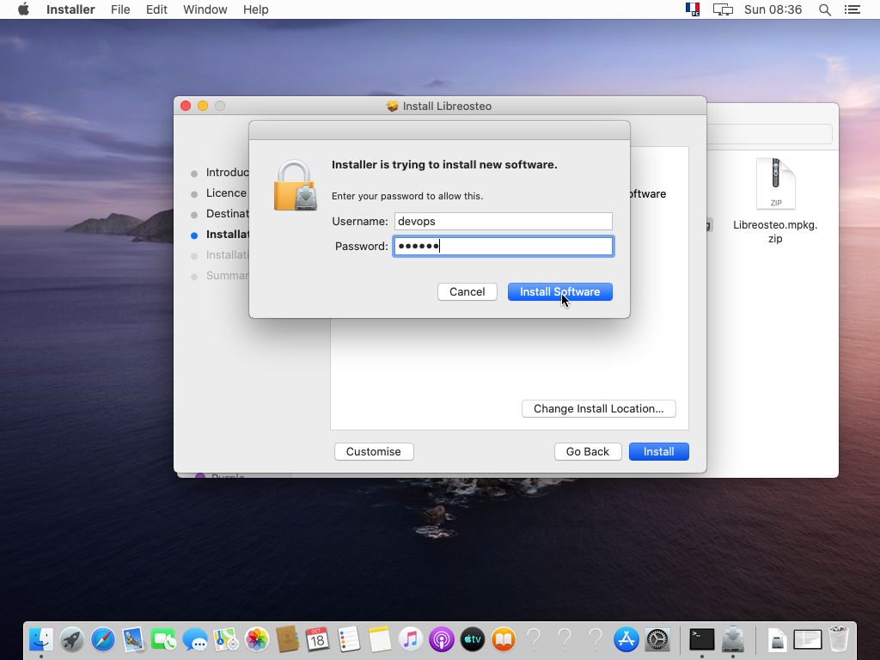Click the Installer icon in the Dock
This screenshot has width=880, height=660.
tap(732, 639)
